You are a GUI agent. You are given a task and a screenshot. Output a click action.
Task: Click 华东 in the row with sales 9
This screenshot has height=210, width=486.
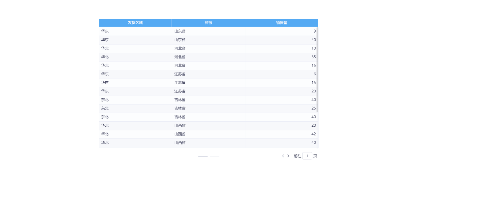coord(105,31)
